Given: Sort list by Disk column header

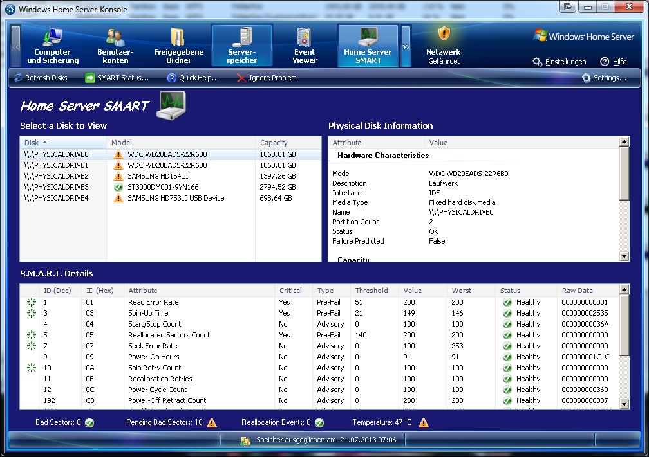Looking at the screenshot, I should tap(63, 143).
